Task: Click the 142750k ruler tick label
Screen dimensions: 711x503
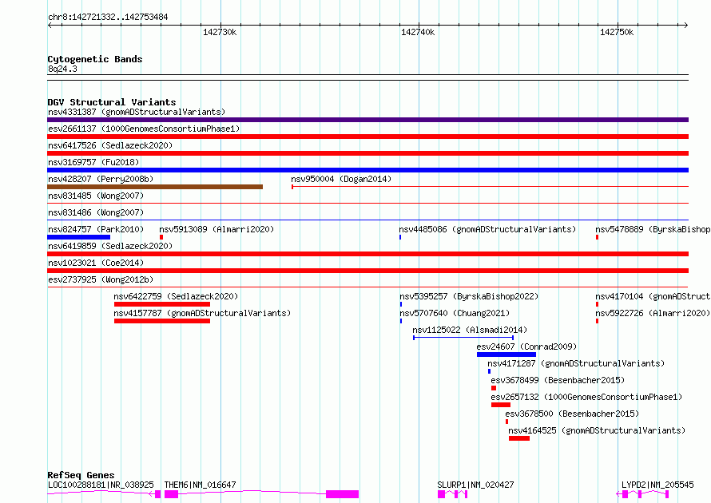Action: coord(616,32)
